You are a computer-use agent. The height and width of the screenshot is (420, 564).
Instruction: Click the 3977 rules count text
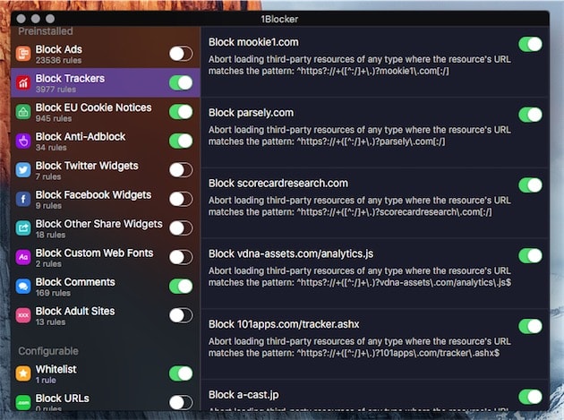[x=56, y=90]
